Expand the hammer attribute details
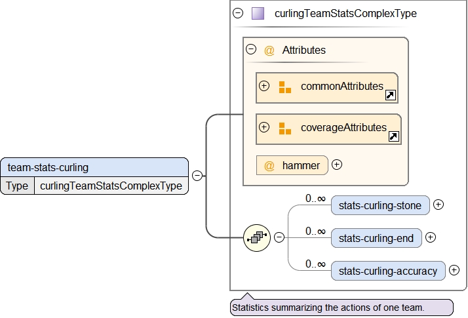The width and height of the screenshot is (468, 318). coord(337,165)
